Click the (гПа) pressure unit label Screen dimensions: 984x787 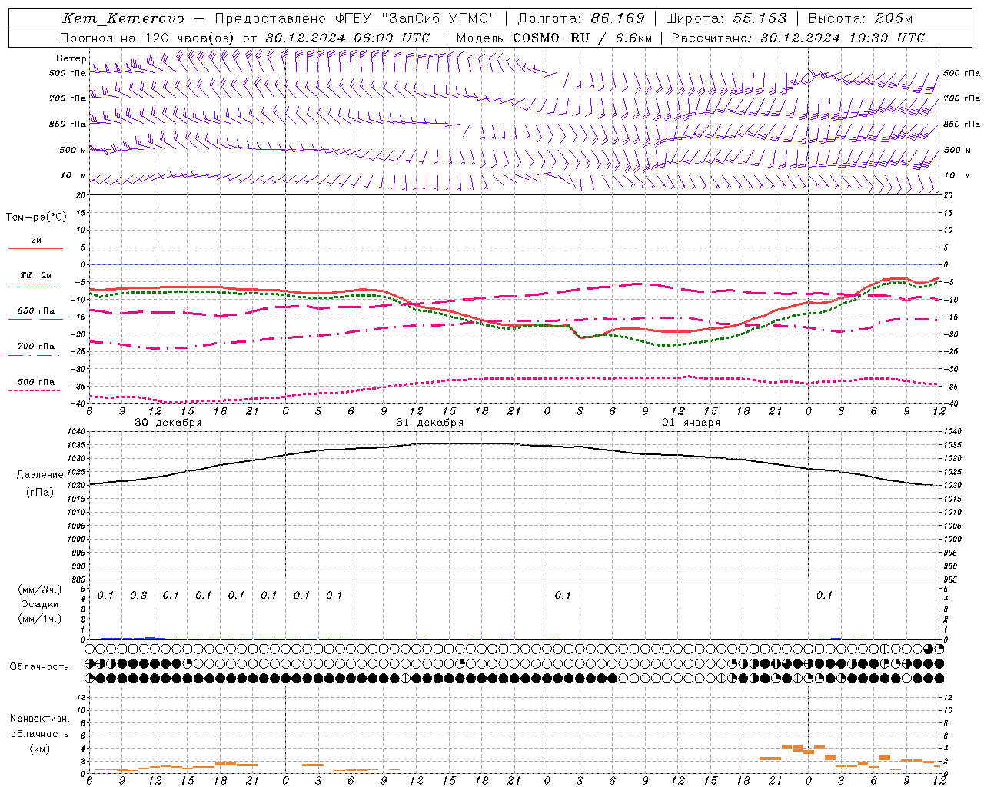[40, 493]
